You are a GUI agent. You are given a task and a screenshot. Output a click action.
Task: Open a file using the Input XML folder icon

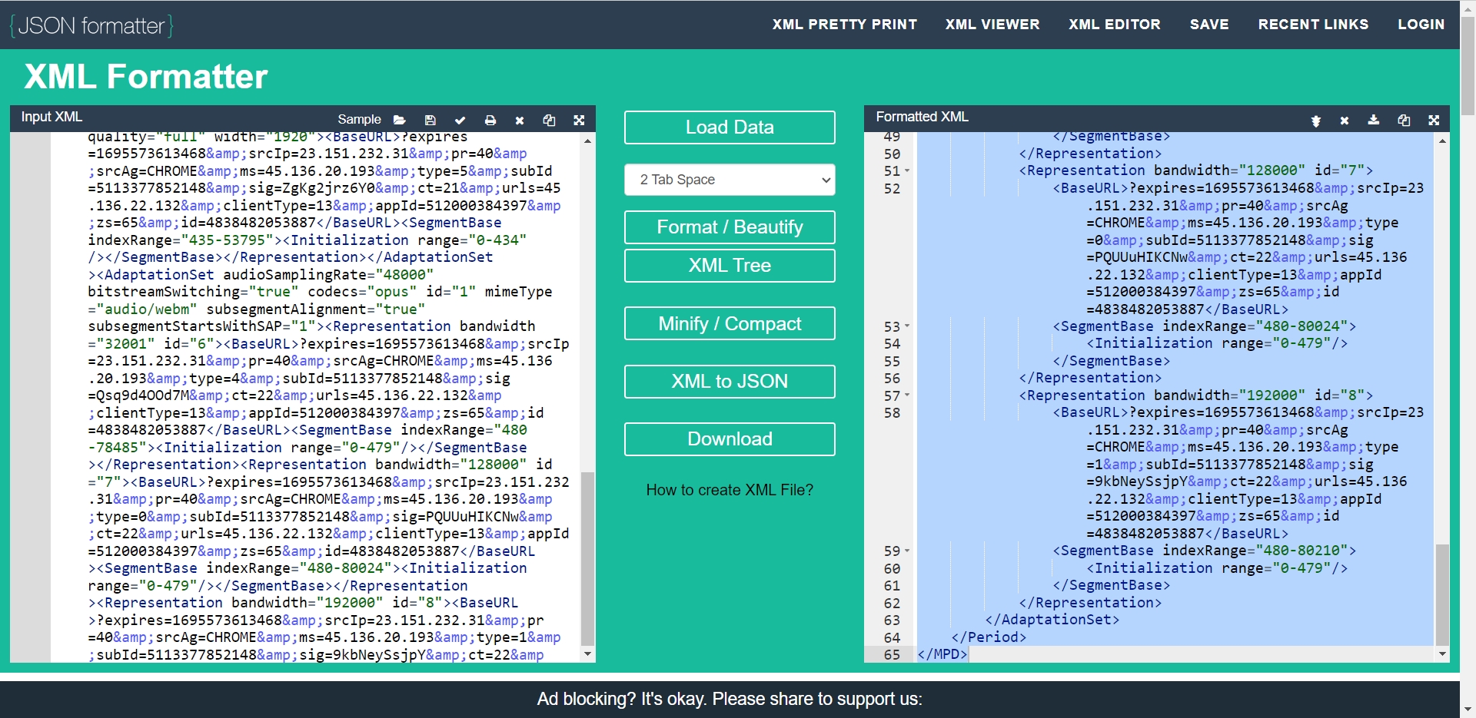tap(399, 120)
